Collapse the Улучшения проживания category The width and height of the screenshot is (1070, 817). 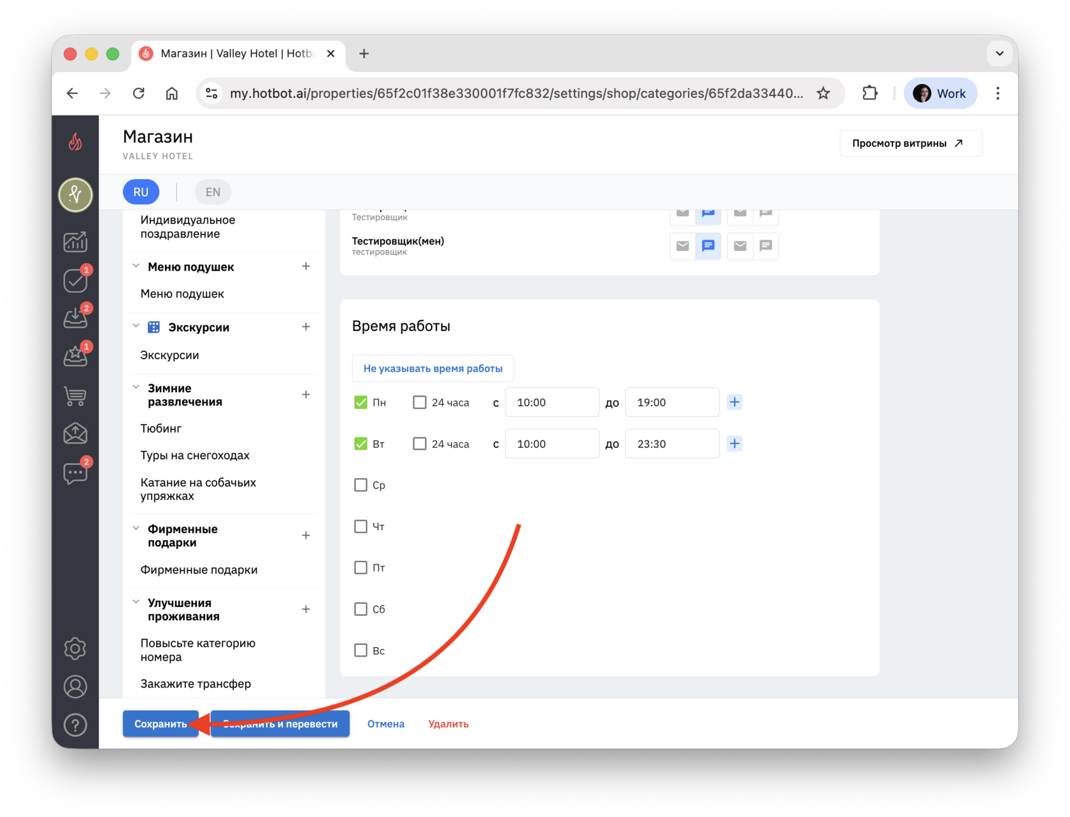[136, 602]
